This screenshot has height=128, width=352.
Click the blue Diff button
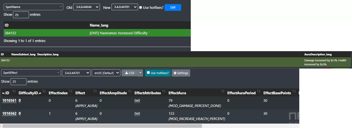tap(173, 7)
